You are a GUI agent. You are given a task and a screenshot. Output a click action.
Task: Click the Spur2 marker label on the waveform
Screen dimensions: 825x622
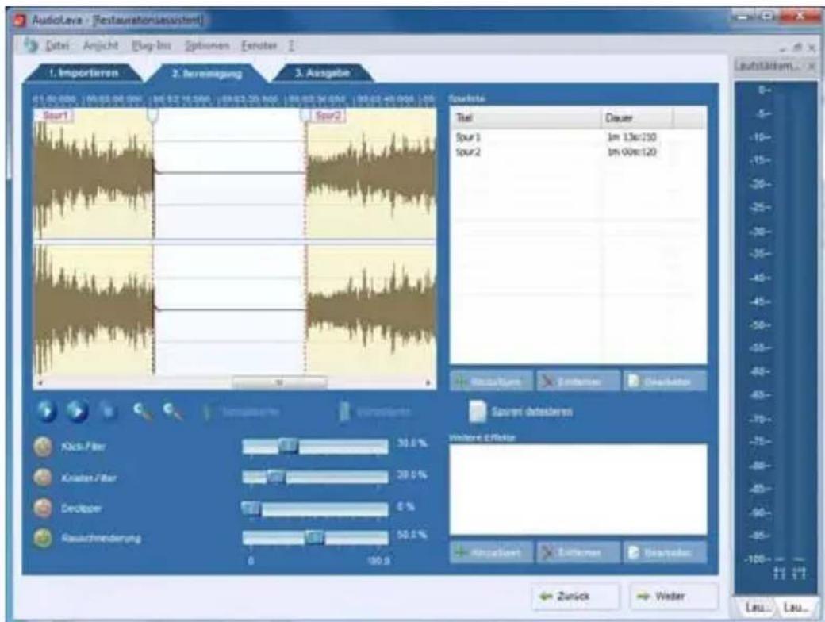tap(328, 115)
